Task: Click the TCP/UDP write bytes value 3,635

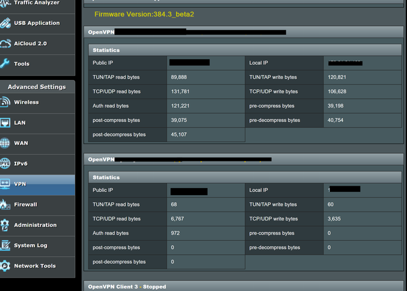Action: coord(334,219)
